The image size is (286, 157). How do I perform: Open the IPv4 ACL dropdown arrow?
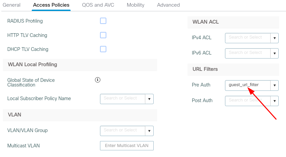pos(274,38)
